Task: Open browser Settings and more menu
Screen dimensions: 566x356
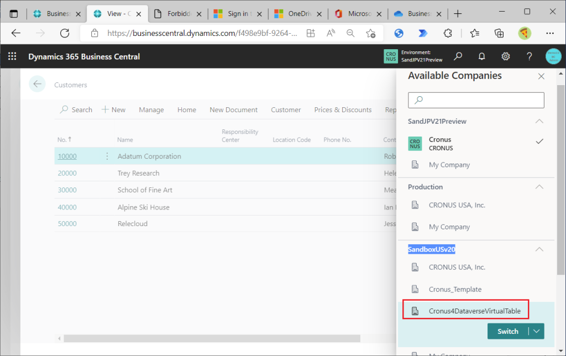Action: pos(550,33)
